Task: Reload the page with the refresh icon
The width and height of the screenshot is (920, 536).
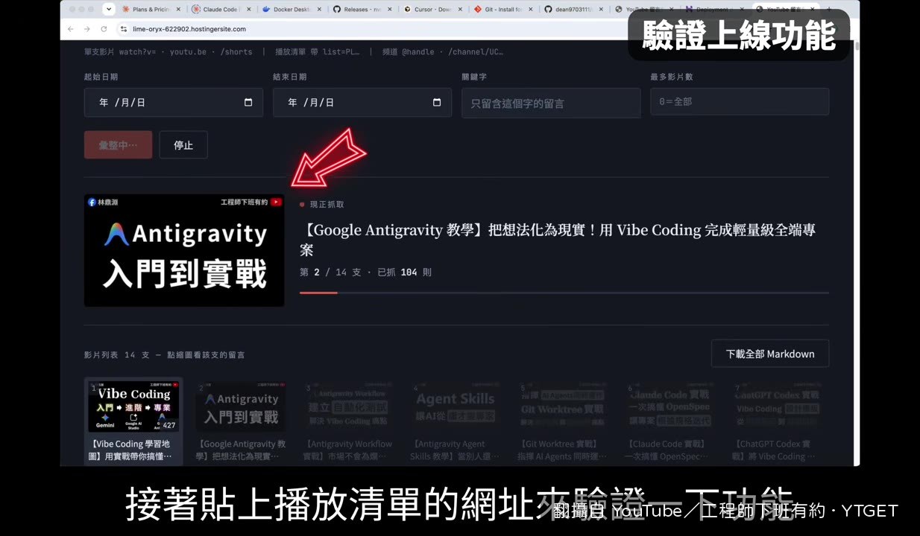Action: (x=103, y=29)
